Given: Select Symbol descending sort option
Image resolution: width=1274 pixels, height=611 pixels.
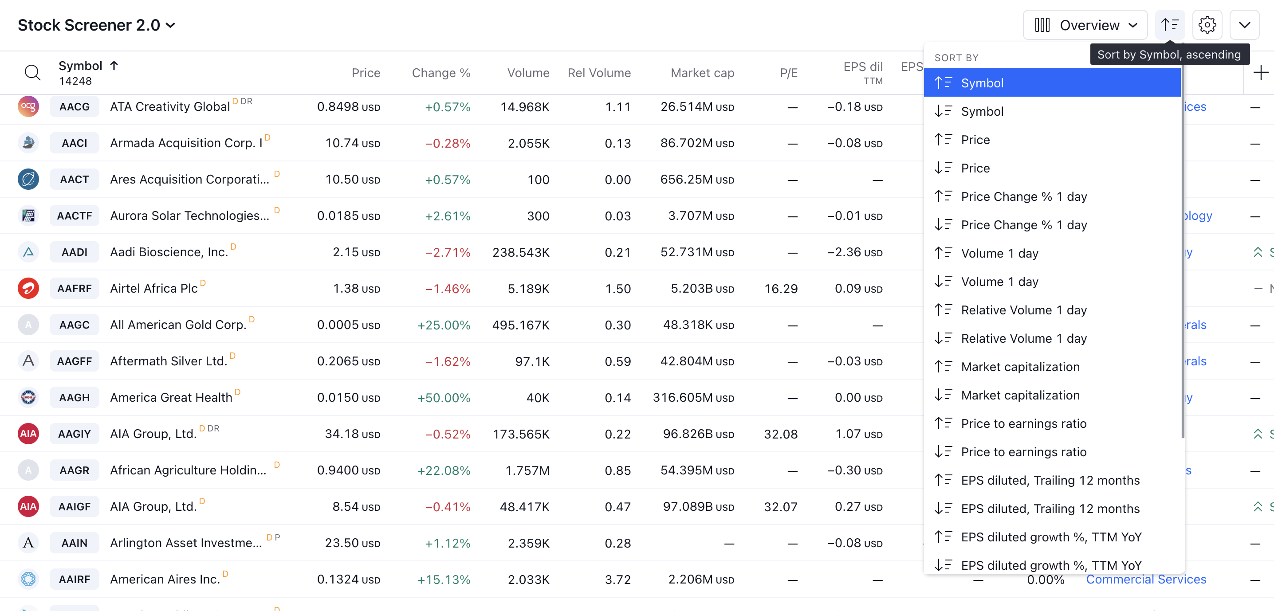Looking at the screenshot, I should pyautogui.click(x=982, y=111).
